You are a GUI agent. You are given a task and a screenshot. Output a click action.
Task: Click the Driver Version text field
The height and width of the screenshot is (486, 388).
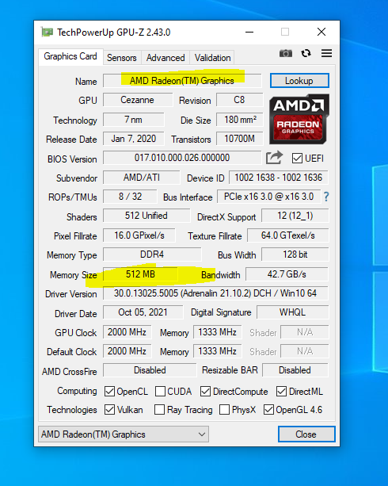point(215,293)
